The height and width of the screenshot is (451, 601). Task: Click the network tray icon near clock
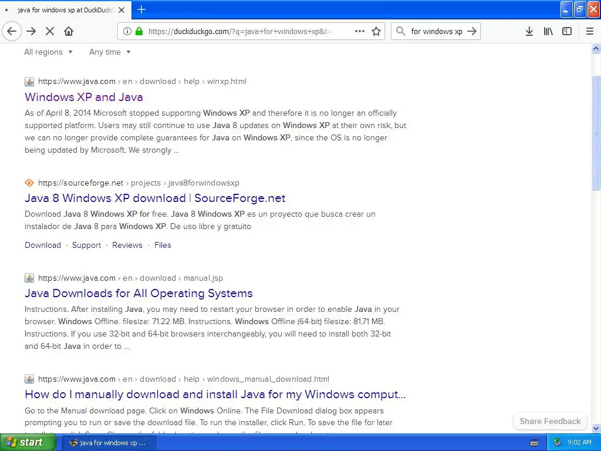[558, 443]
